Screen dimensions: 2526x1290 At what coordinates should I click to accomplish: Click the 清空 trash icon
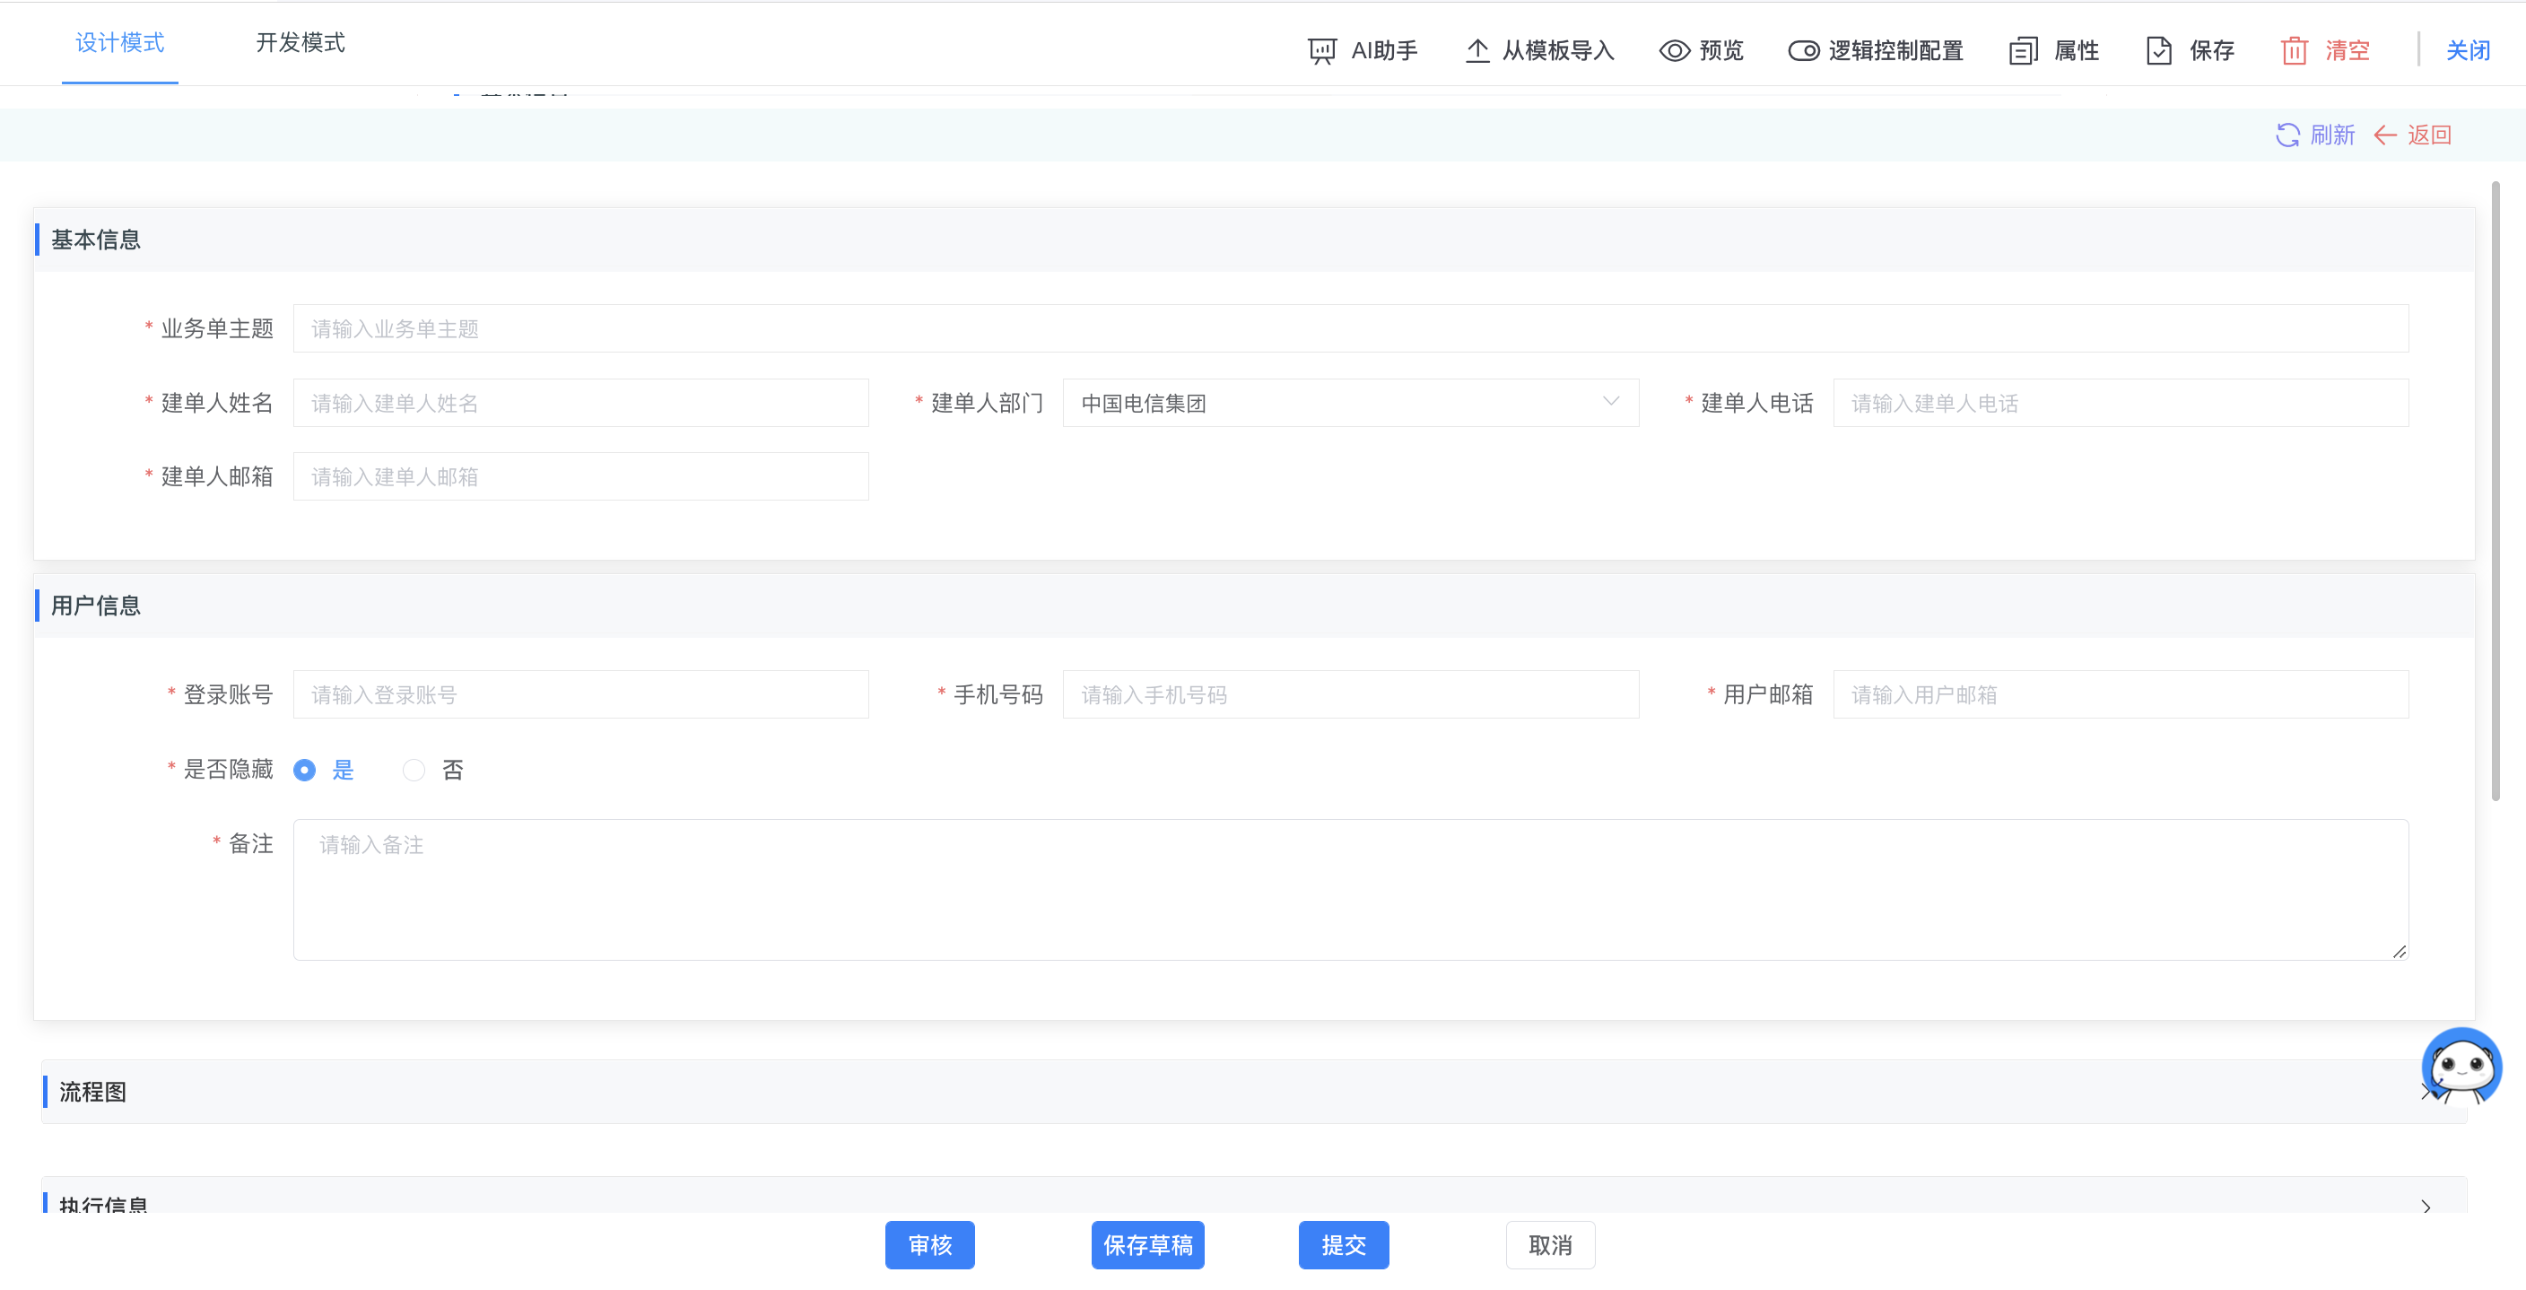pos(2294,51)
